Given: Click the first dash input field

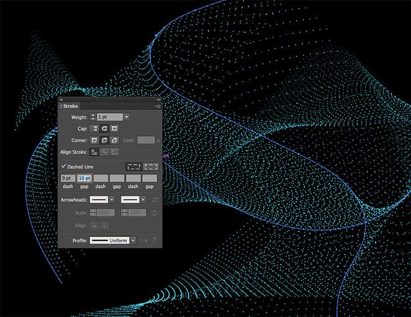Looking at the screenshot, I should [x=67, y=178].
